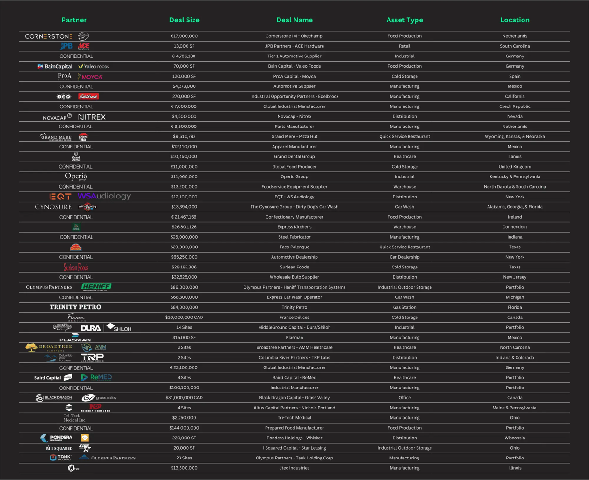Click the ReMED logo
The image size is (589, 480).
pyautogui.click(x=96, y=377)
